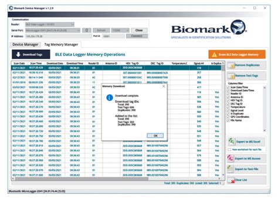
Task: Open the baud rate dropdown next to Refresh
Action: click(x=120, y=31)
